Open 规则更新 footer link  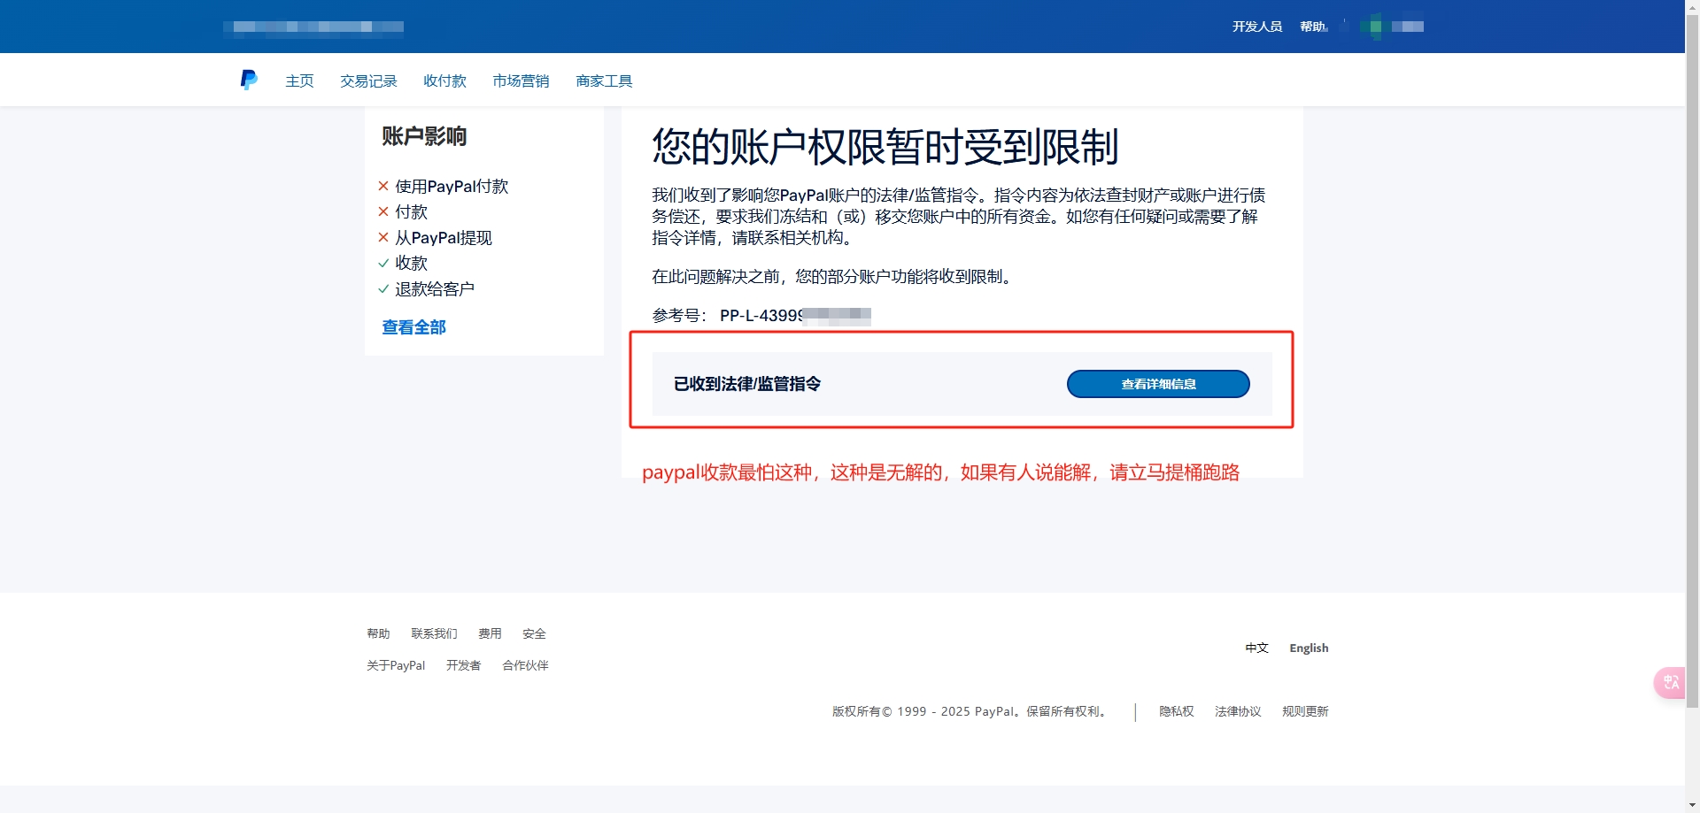coord(1305,711)
